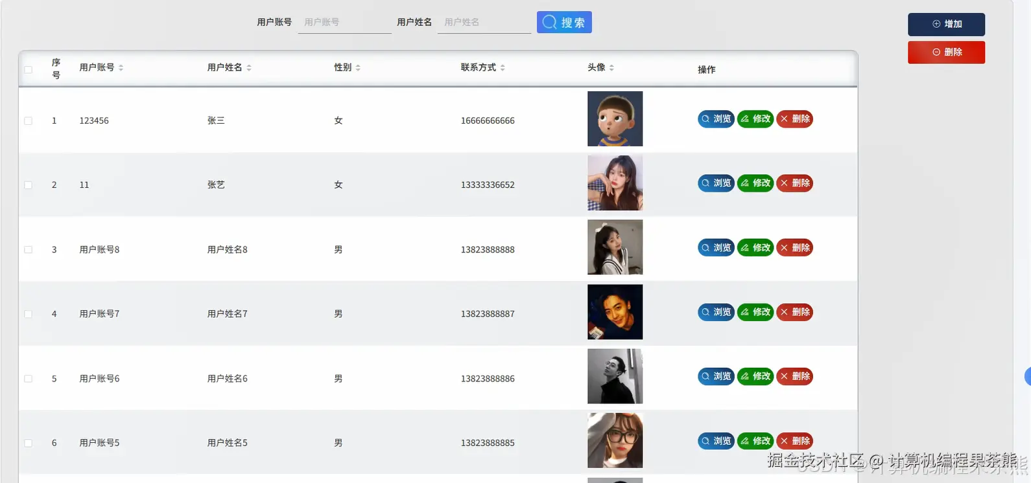The height and width of the screenshot is (483, 1031).
Task: Click 修改 edit button for 用户姓名6
Action: click(x=755, y=376)
